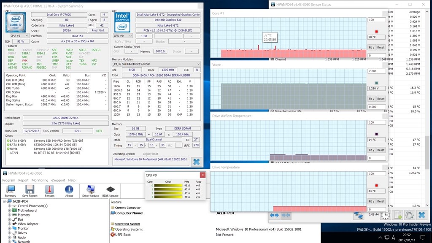Open the Report menu

(24, 180)
